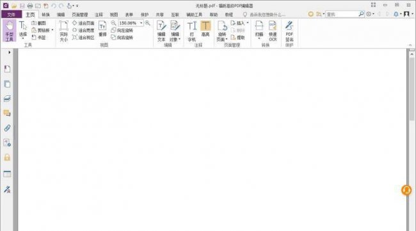The width and height of the screenshot is (416, 231).
Task: Expand the left navigation panel arrow
Action: coord(10,52)
